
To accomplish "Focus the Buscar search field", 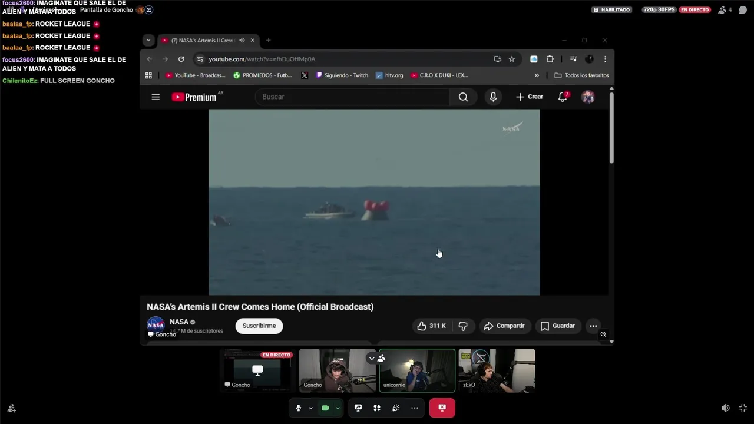I will click(x=352, y=97).
